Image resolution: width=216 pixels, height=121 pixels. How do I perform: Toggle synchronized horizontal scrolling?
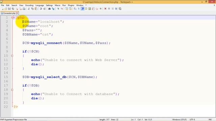click(x=70, y=9)
